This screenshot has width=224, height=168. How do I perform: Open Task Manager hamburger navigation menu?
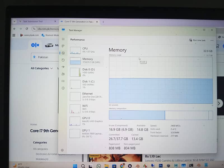pyautogui.click(x=63, y=39)
